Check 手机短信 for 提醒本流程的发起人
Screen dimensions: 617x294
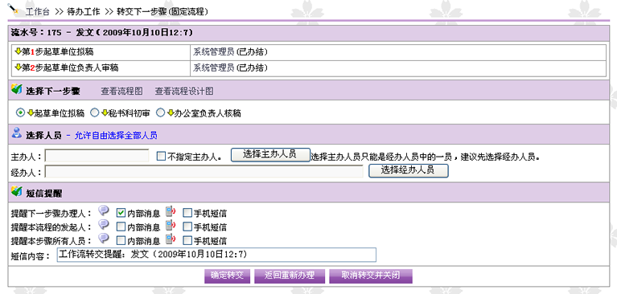pyautogui.click(x=187, y=227)
